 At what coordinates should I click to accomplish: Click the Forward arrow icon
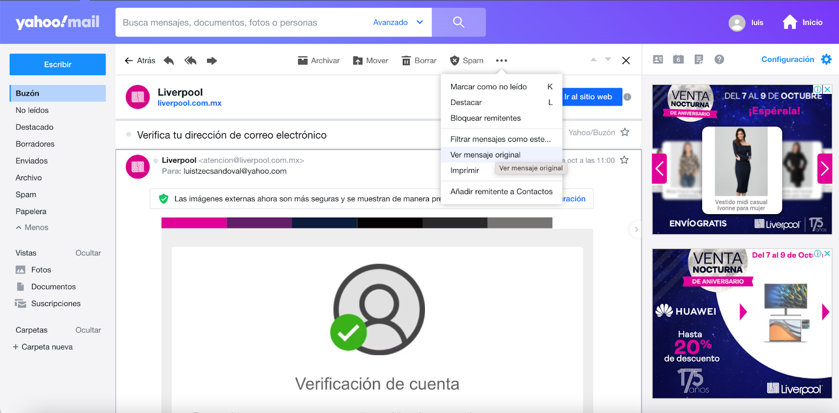pos(212,61)
